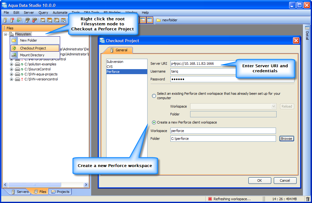Click the C:\perforce Folder field

point(223,139)
